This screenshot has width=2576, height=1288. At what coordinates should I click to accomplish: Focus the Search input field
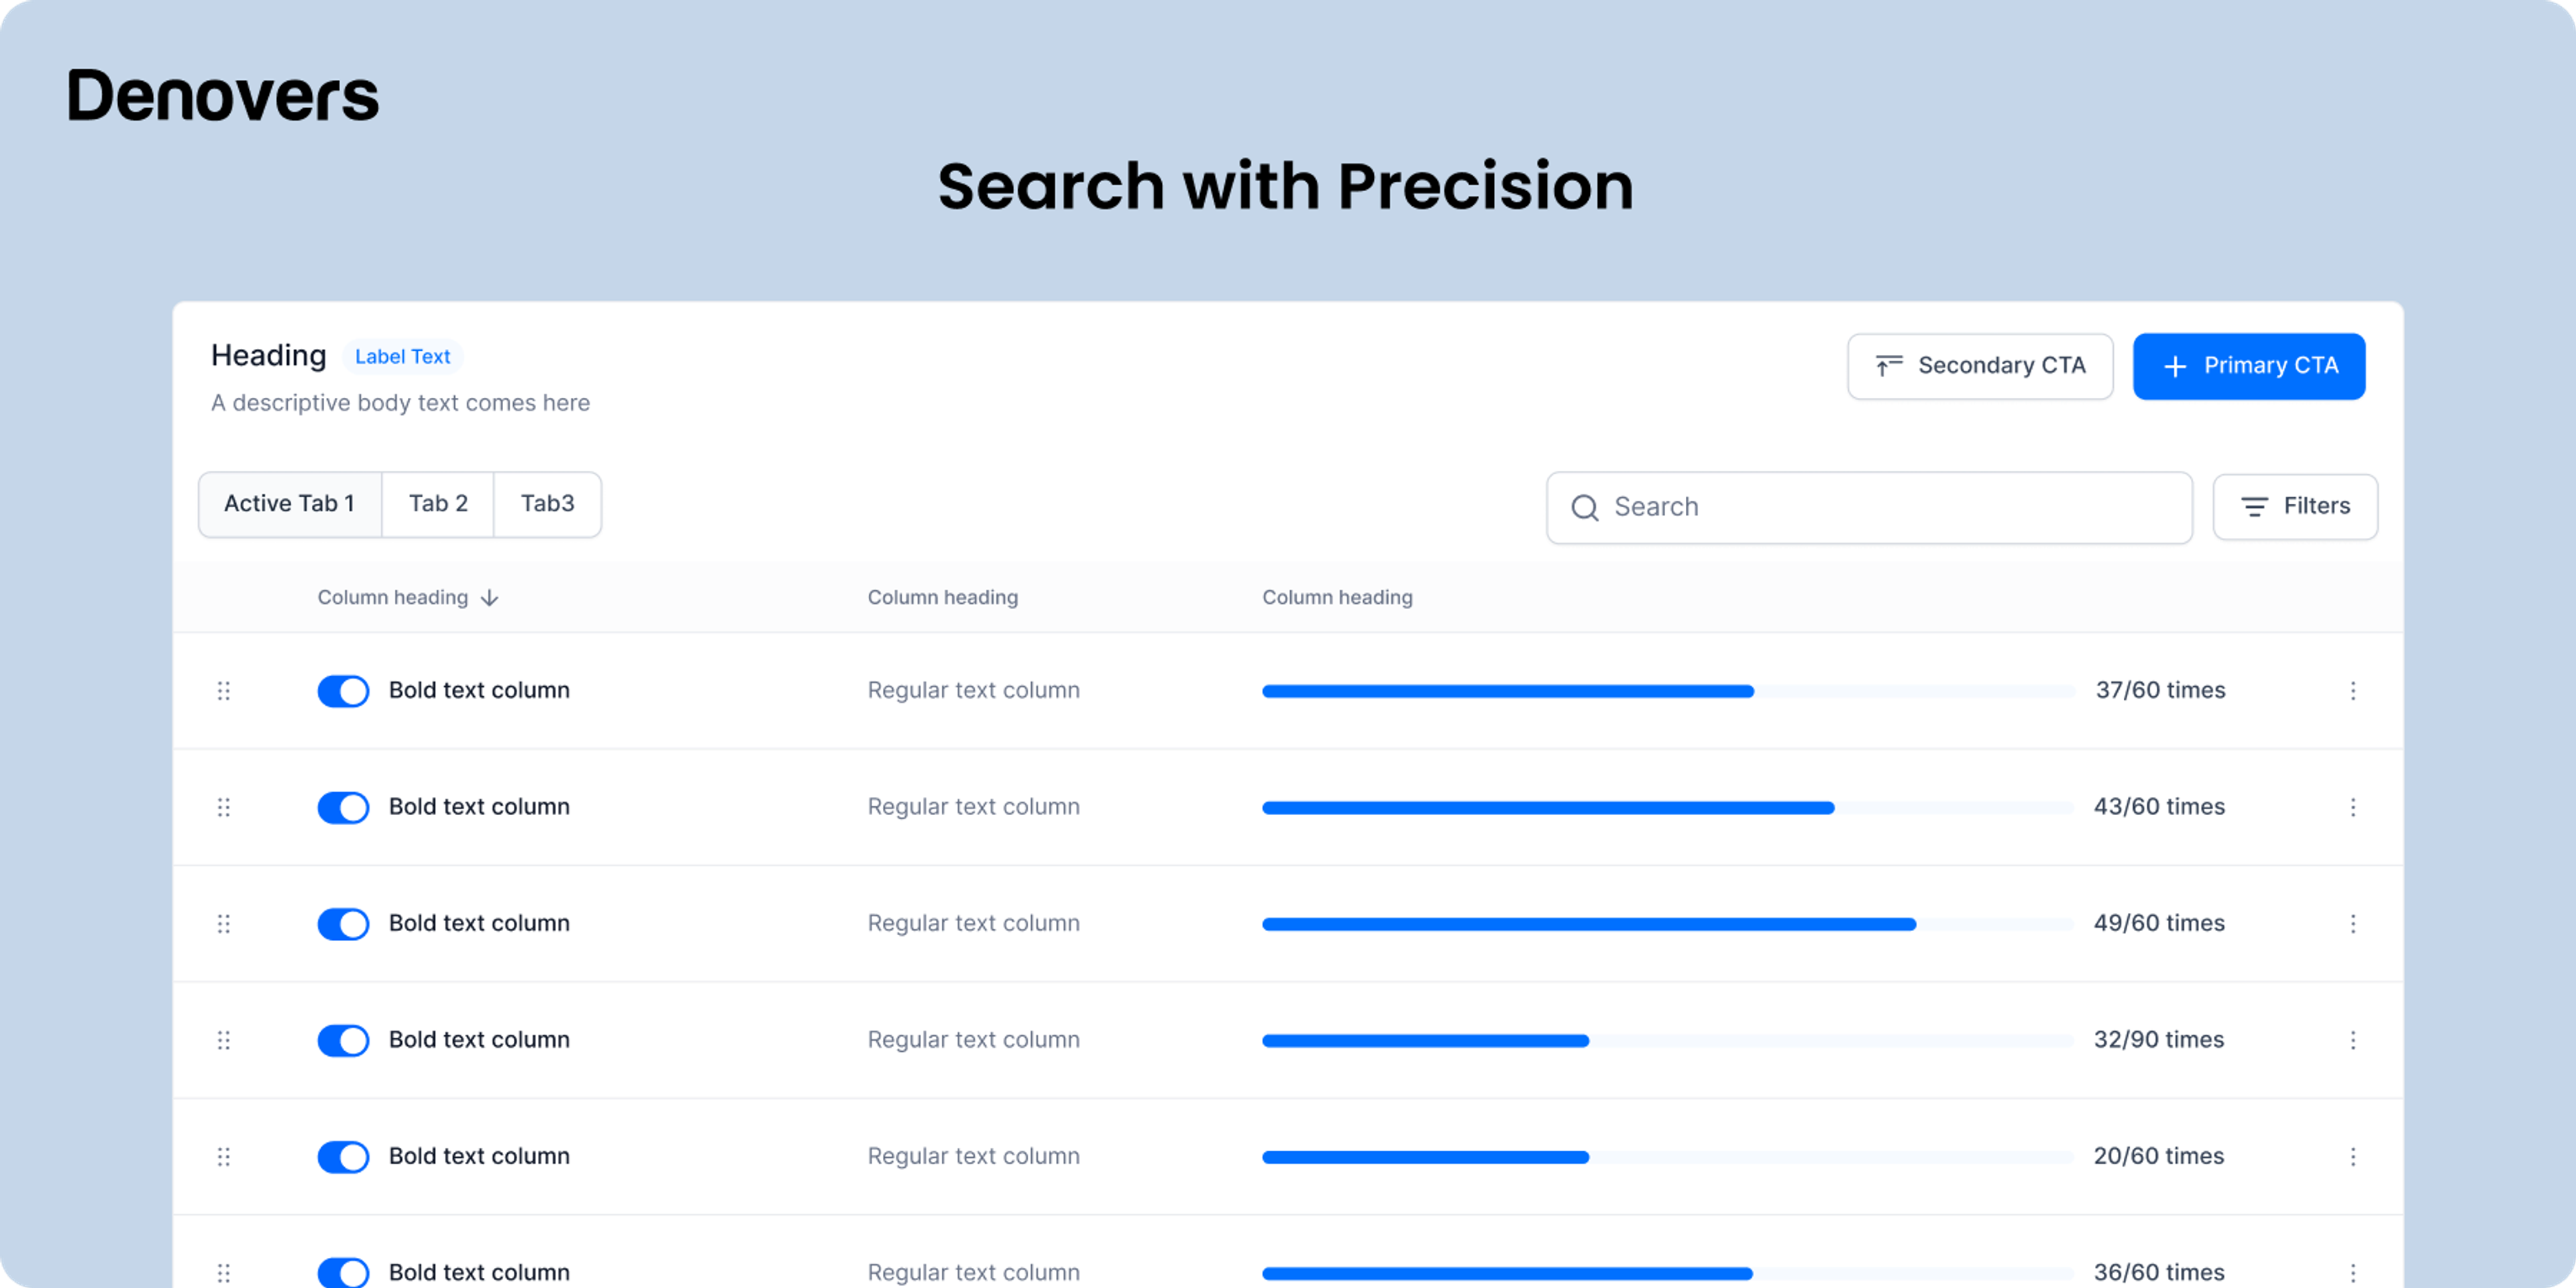click(1869, 508)
